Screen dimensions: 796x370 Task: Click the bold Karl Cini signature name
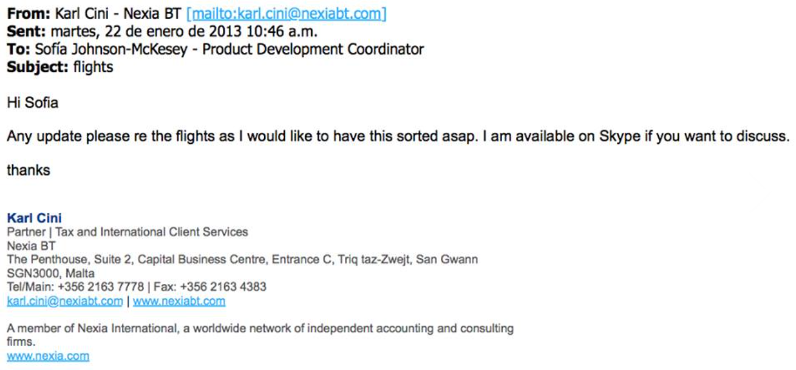pyautogui.click(x=34, y=218)
